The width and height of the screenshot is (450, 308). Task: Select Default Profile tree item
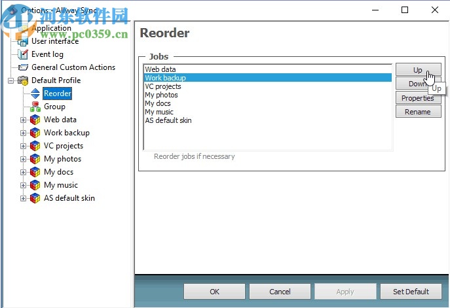coord(56,80)
